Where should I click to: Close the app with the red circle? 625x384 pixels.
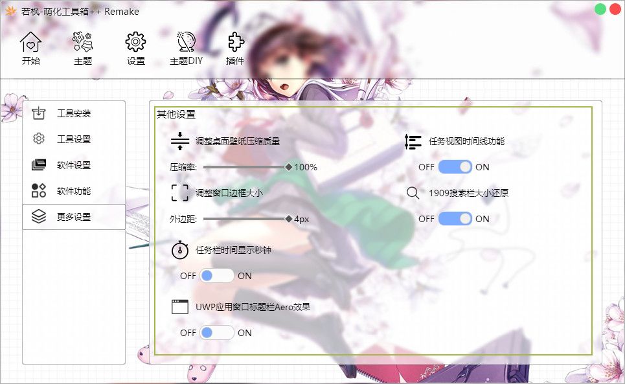click(615, 9)
